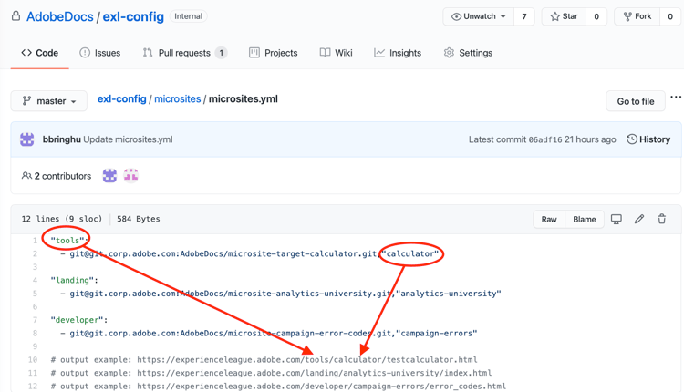Click the "campaign-errors" string
The height and width of the screenshot is (392, 684).
[x=437, y=333]
